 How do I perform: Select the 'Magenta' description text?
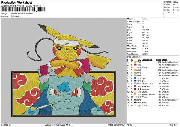click(145, 89)
